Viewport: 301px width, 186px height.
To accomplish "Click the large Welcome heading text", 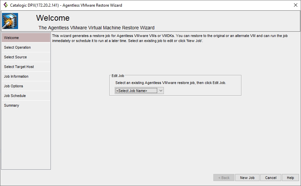I will click(x=53, y=18).
